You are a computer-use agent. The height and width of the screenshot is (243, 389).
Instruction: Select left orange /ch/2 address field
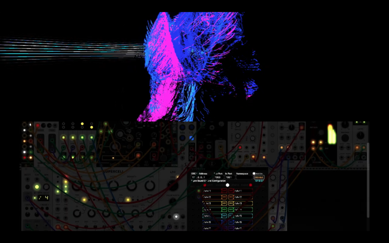pyautogui.click(x=212, y=197)
